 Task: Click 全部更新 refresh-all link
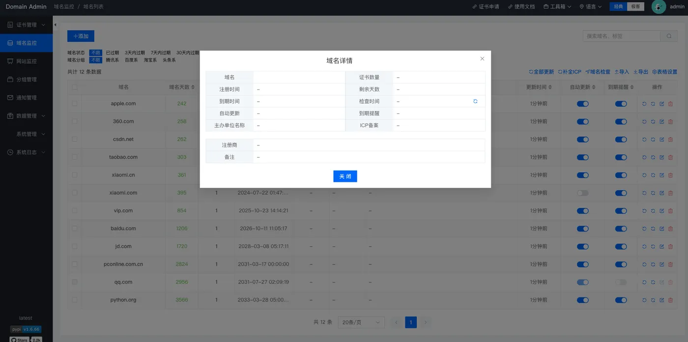coord(541,72)
